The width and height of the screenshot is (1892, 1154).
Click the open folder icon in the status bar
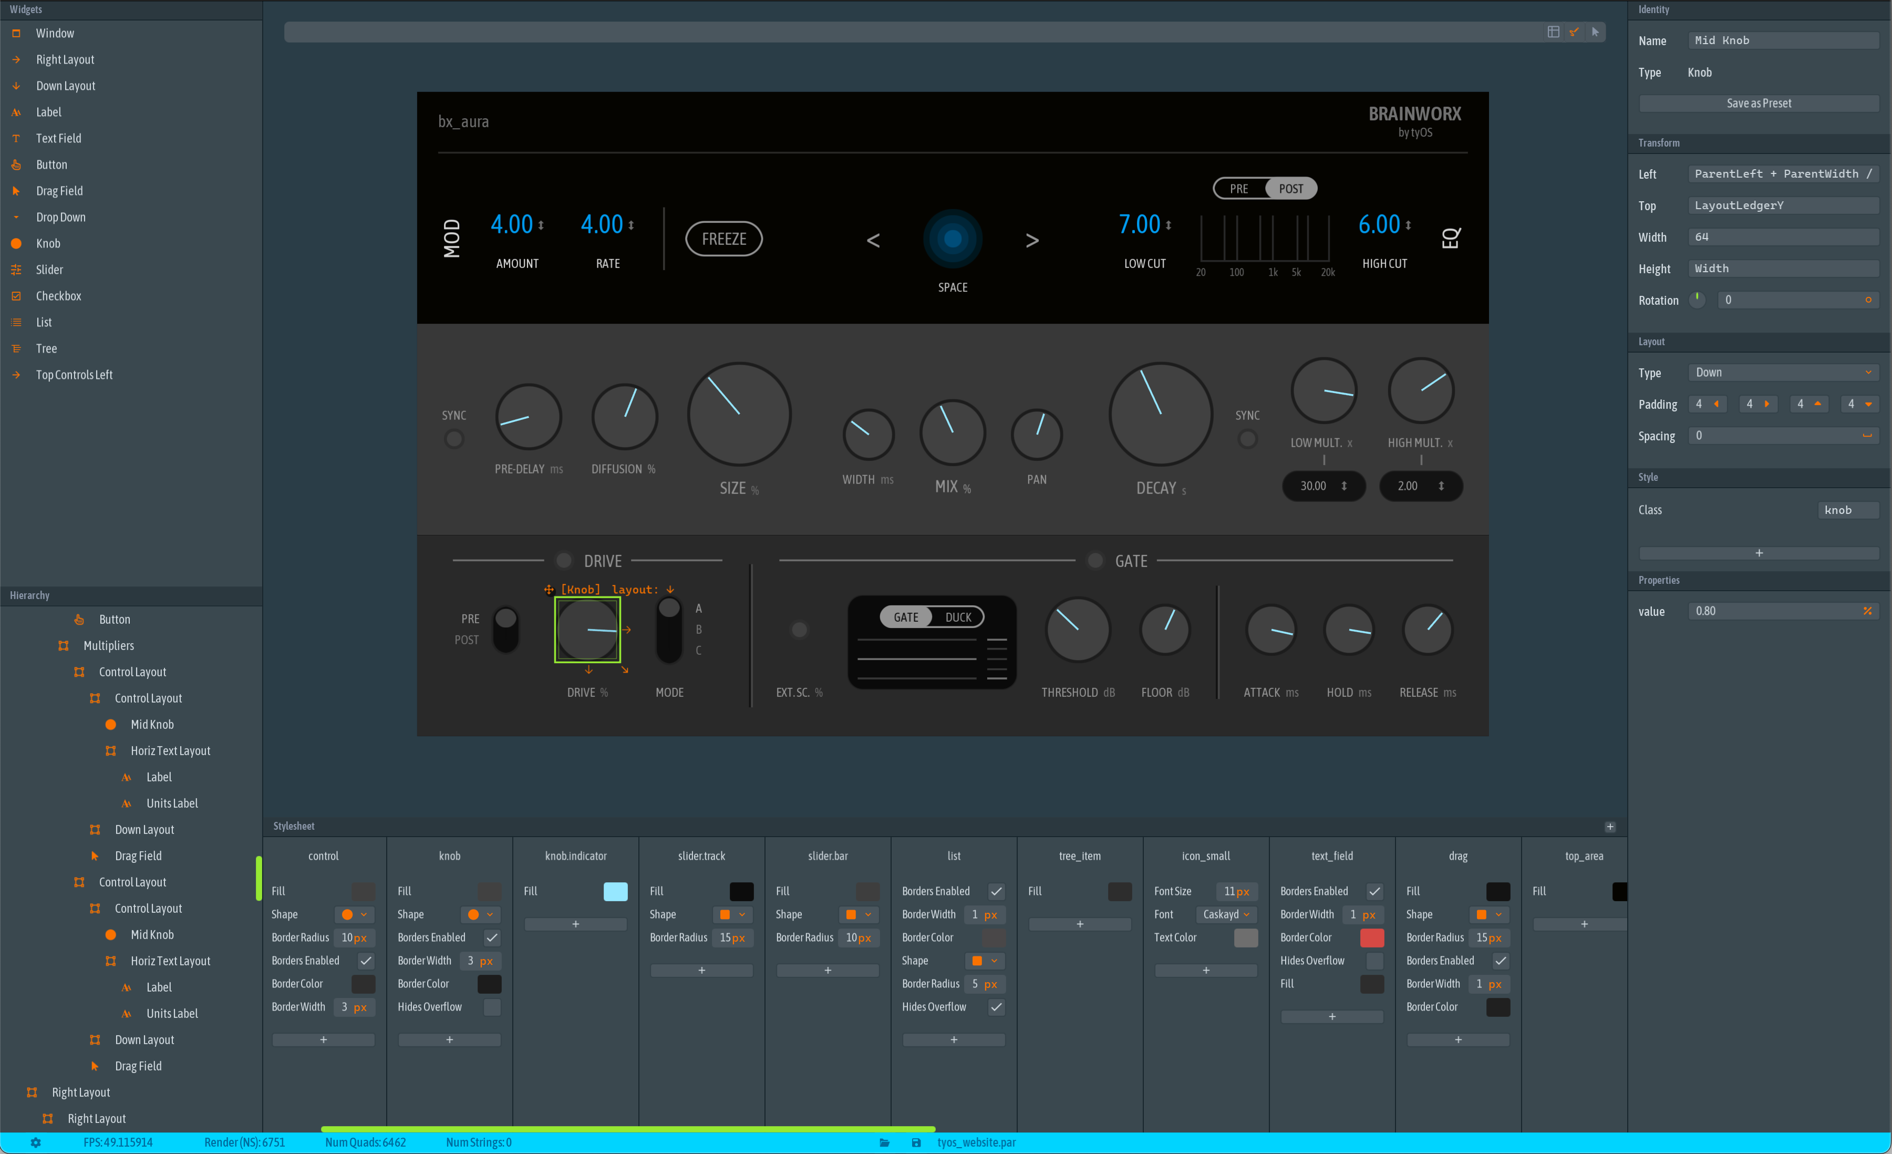click(885, 1142)
